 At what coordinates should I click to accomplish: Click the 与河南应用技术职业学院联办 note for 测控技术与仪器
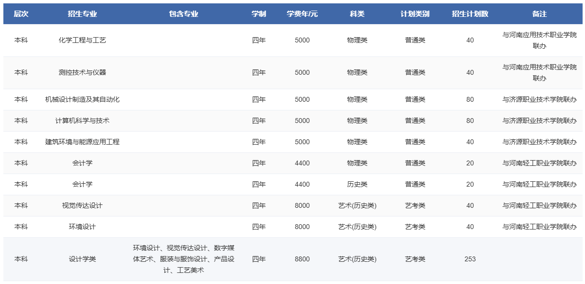pos(540,72)
